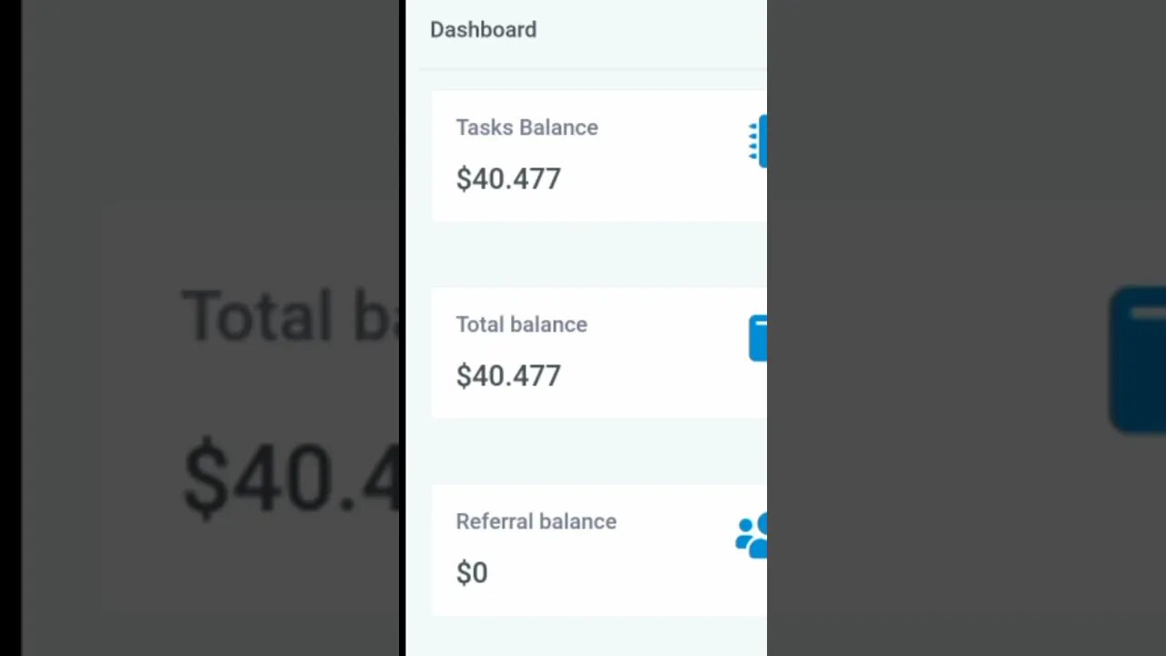Click the Tasks Balance label

coord(527,128)
